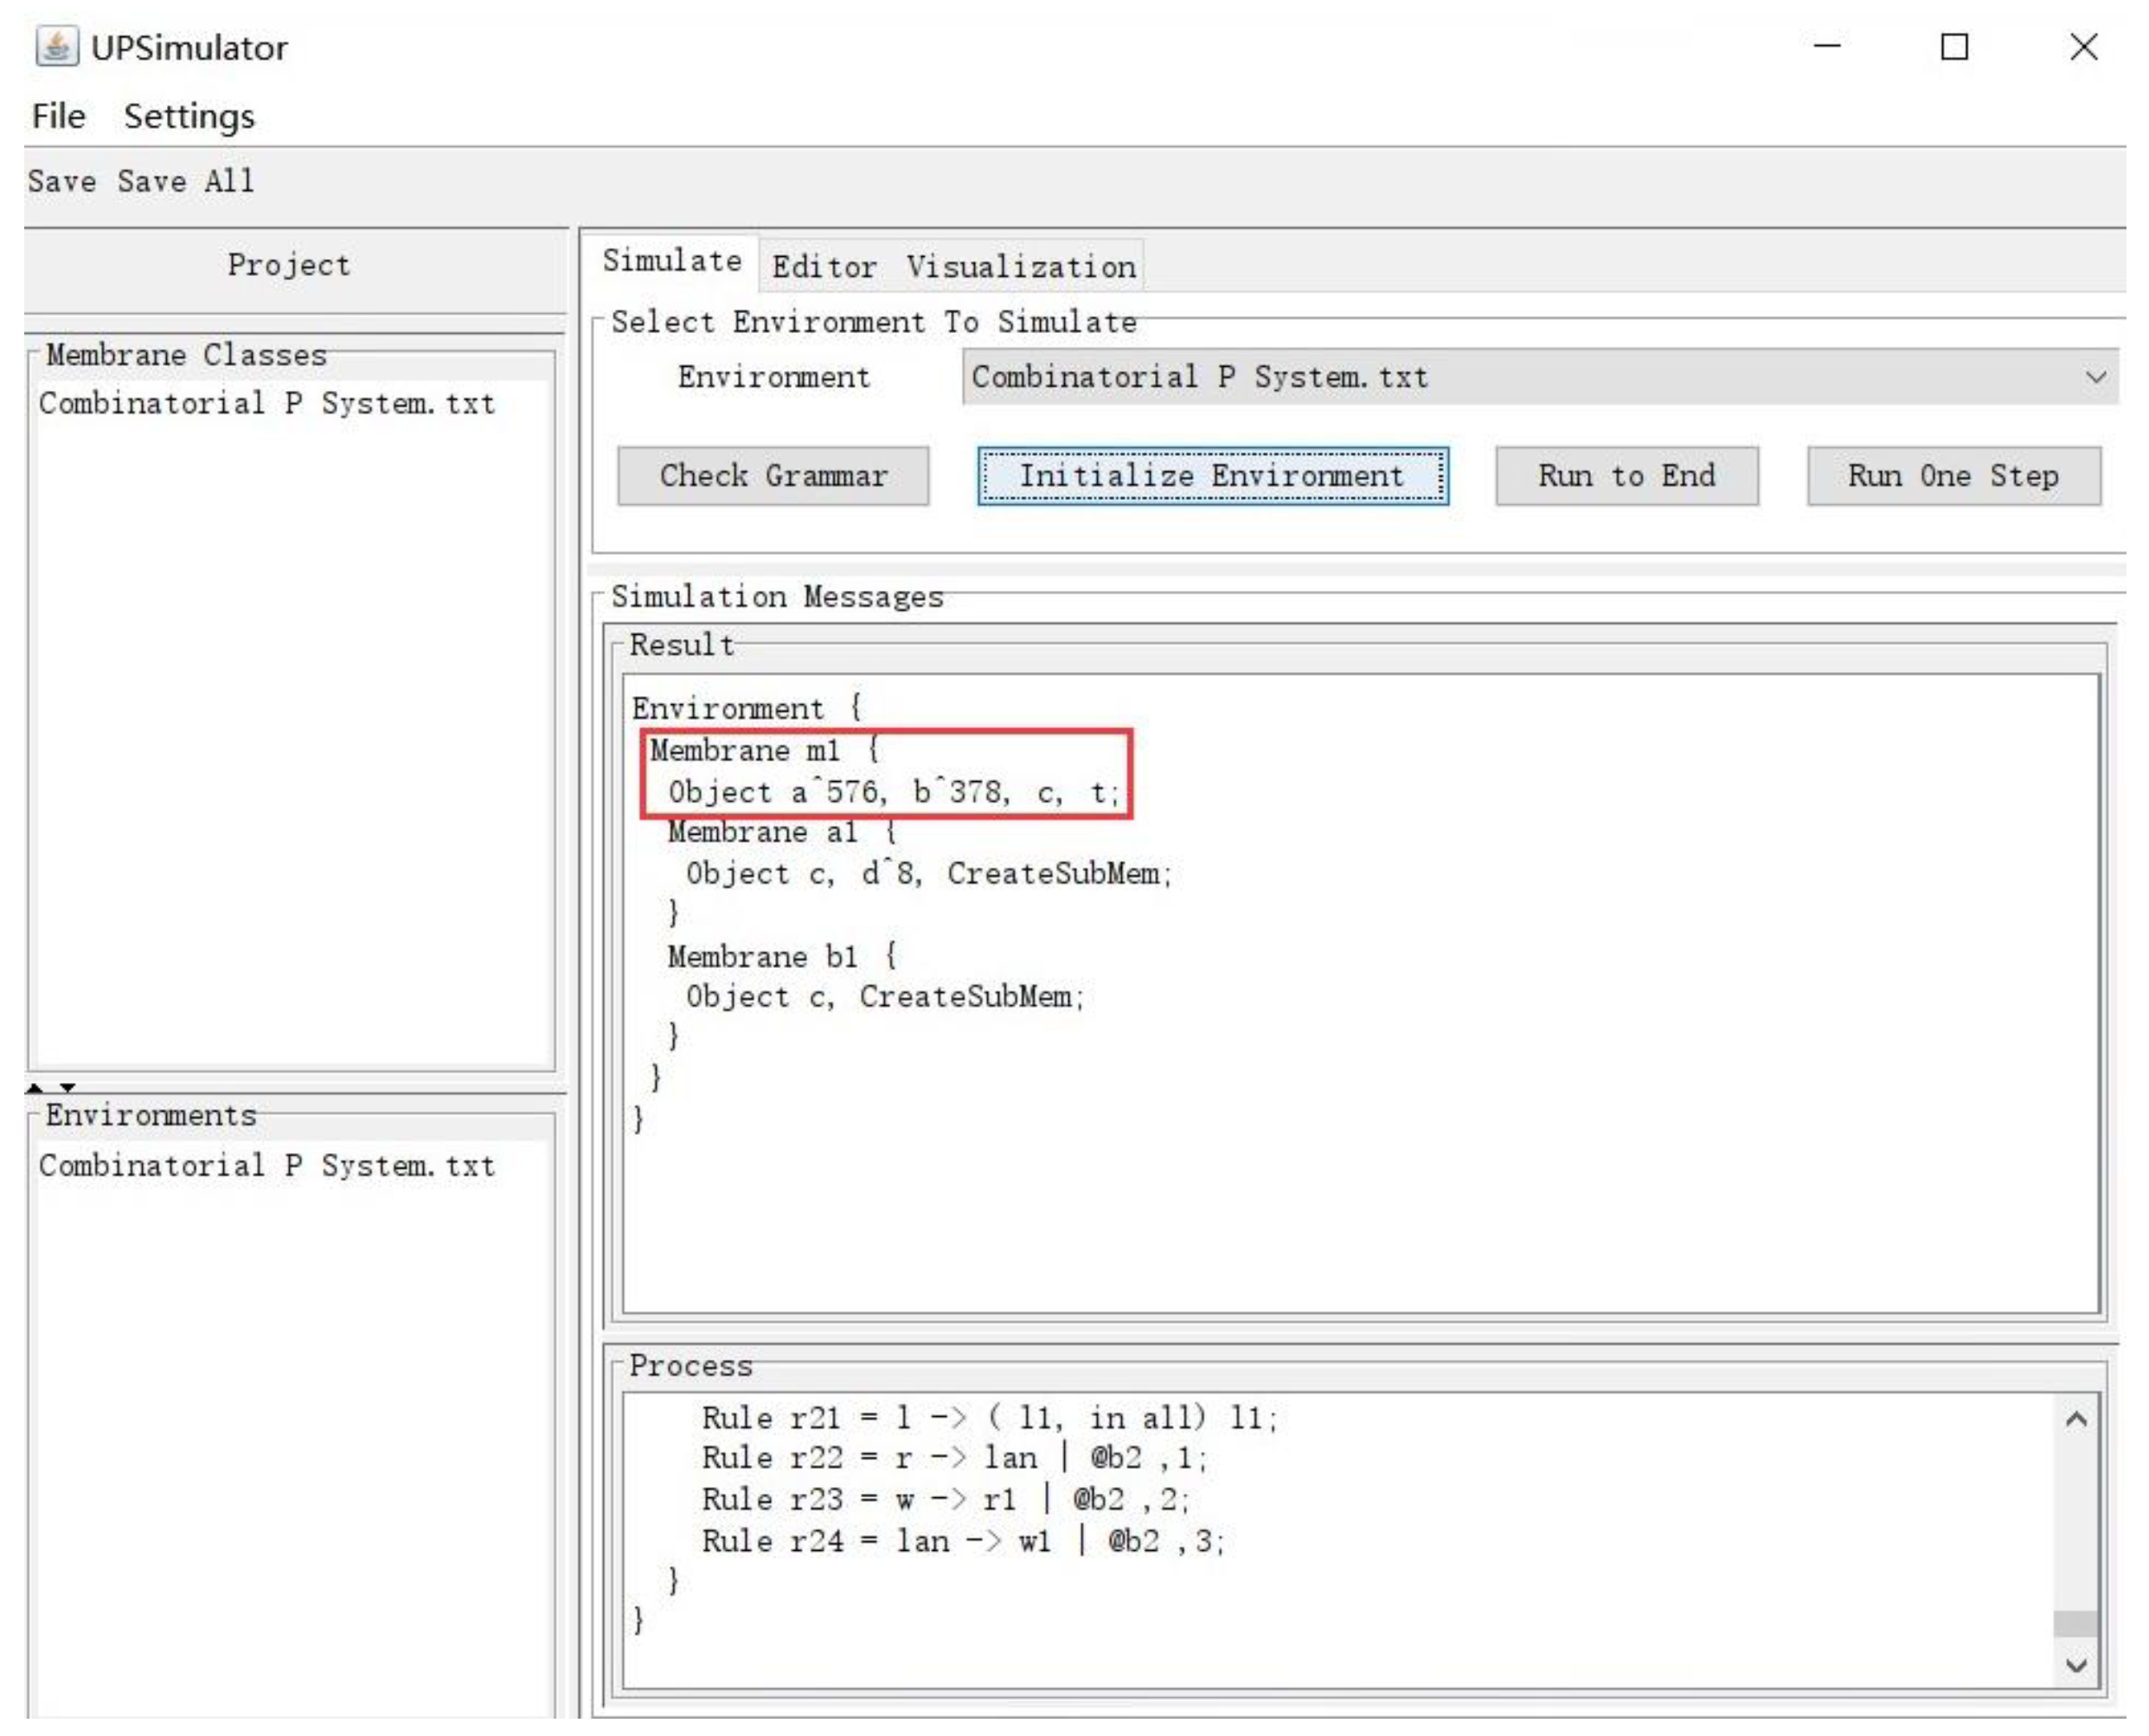Open the Environment selection dropdown
This screenshot has height=1736, width=2149.
point(2098,377)
